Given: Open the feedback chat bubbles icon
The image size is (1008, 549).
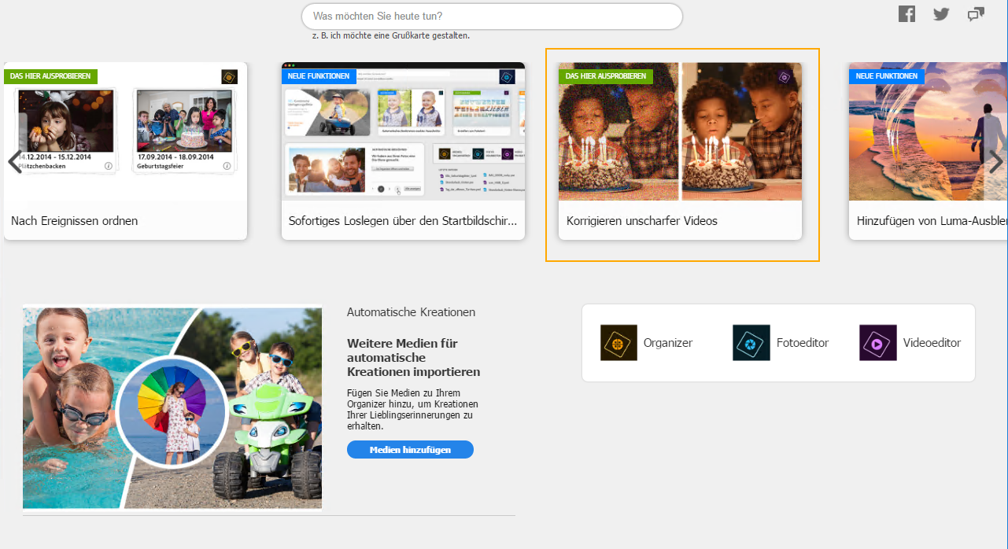Looking at the screenshot, I should tap(976, 14).
